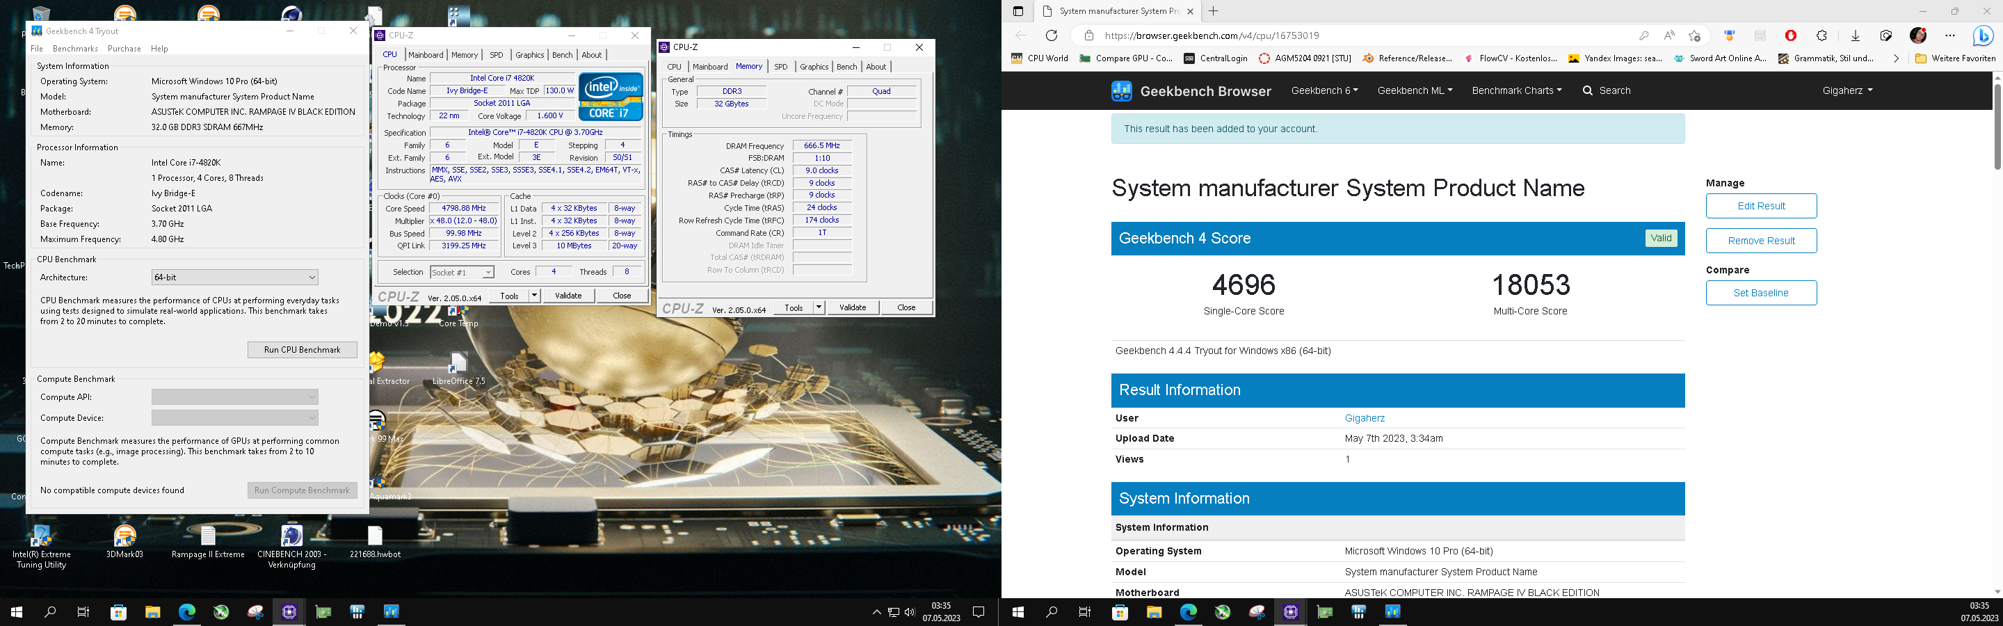
Task: Open the CINEBENCH 2003 desktop shortcut
Action: (x=291, y=547)
